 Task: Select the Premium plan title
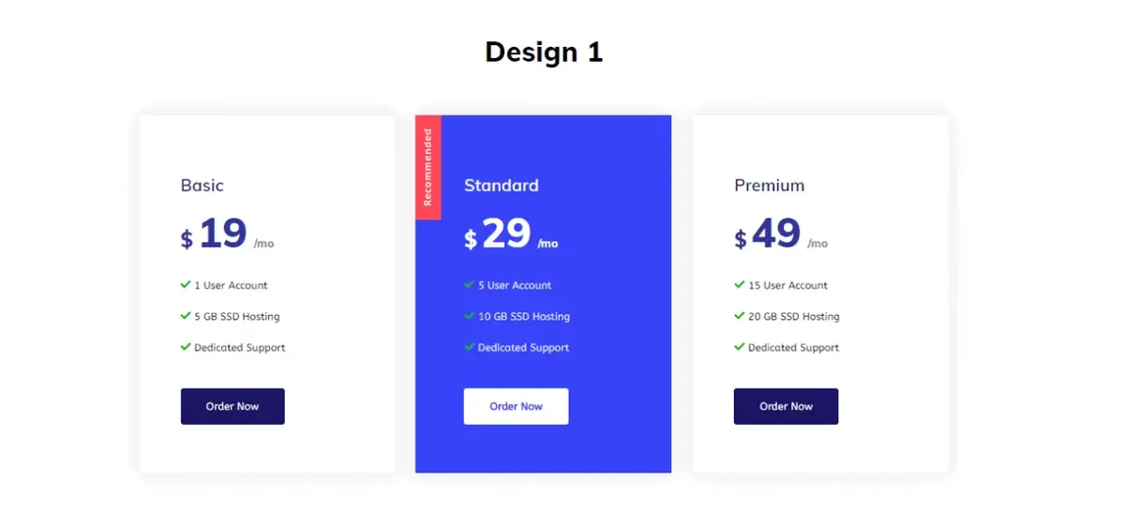click(x=770, y=186)
